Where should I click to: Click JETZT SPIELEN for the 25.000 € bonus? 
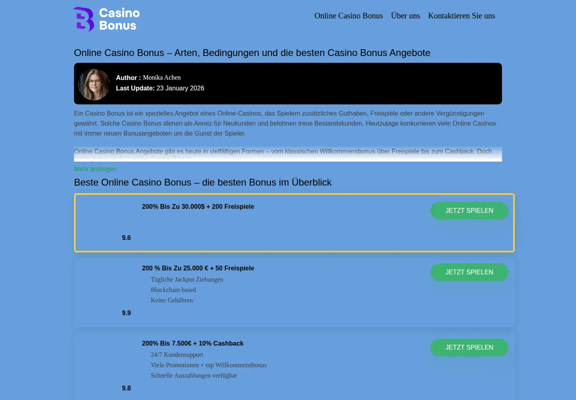(x=469, y=272)
